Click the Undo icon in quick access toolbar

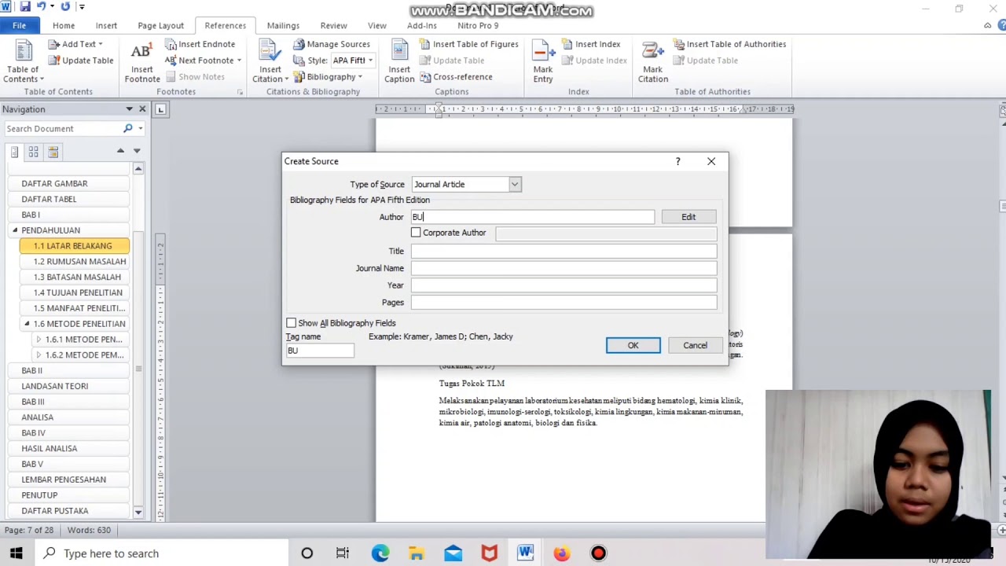(42, 6)
